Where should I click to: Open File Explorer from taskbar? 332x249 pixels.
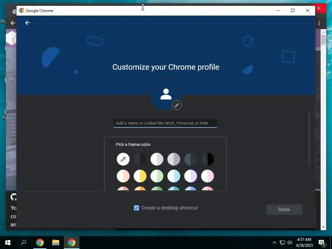click(56, 243)
